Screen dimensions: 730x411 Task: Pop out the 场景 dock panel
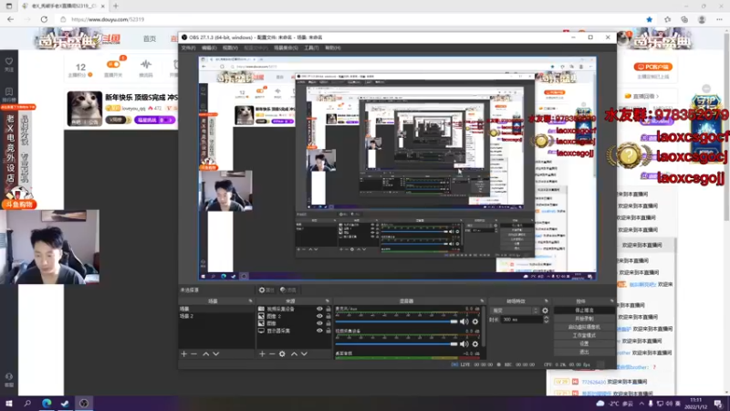pyautogui.click(x=250, y=301)
